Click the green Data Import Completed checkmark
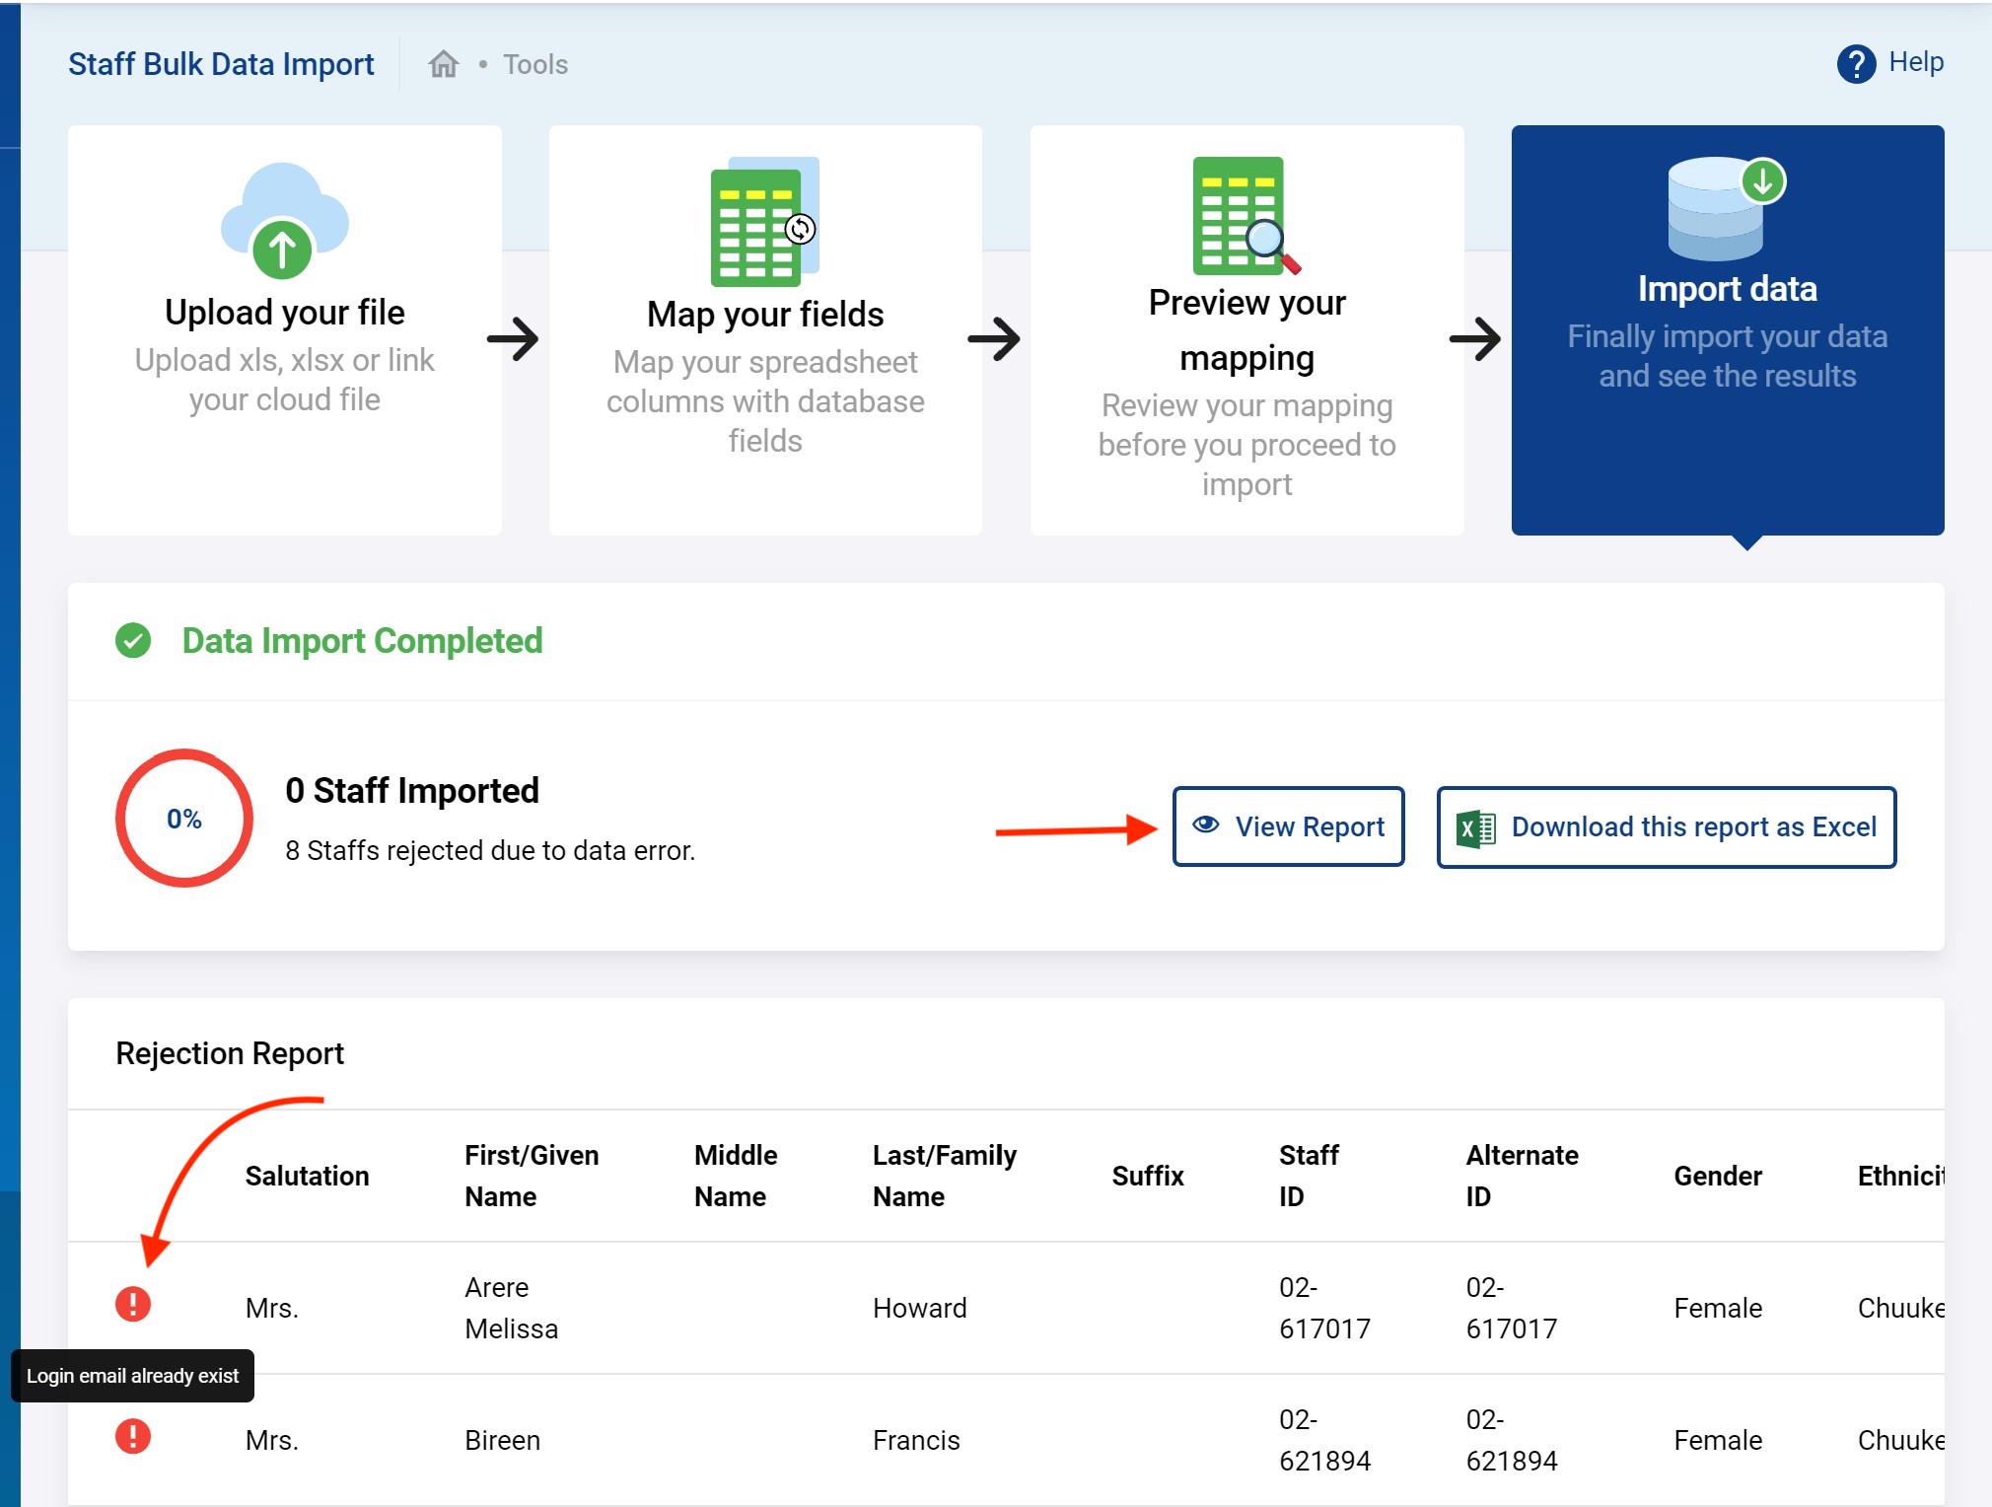The image size is (1992, 1507). (x=133, y=641)
